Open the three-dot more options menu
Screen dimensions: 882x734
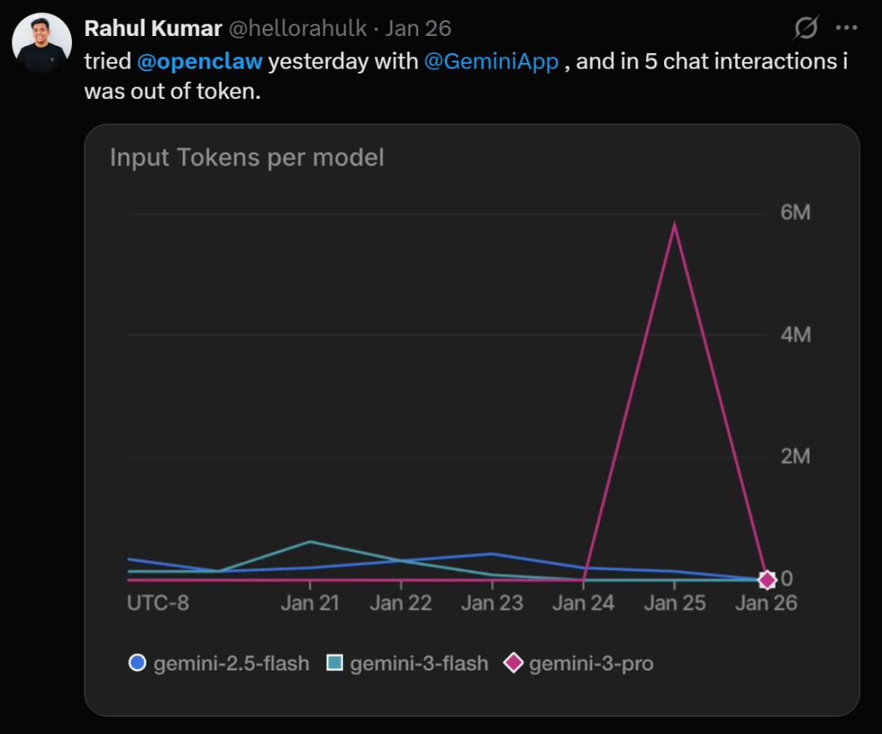[847, 29]
